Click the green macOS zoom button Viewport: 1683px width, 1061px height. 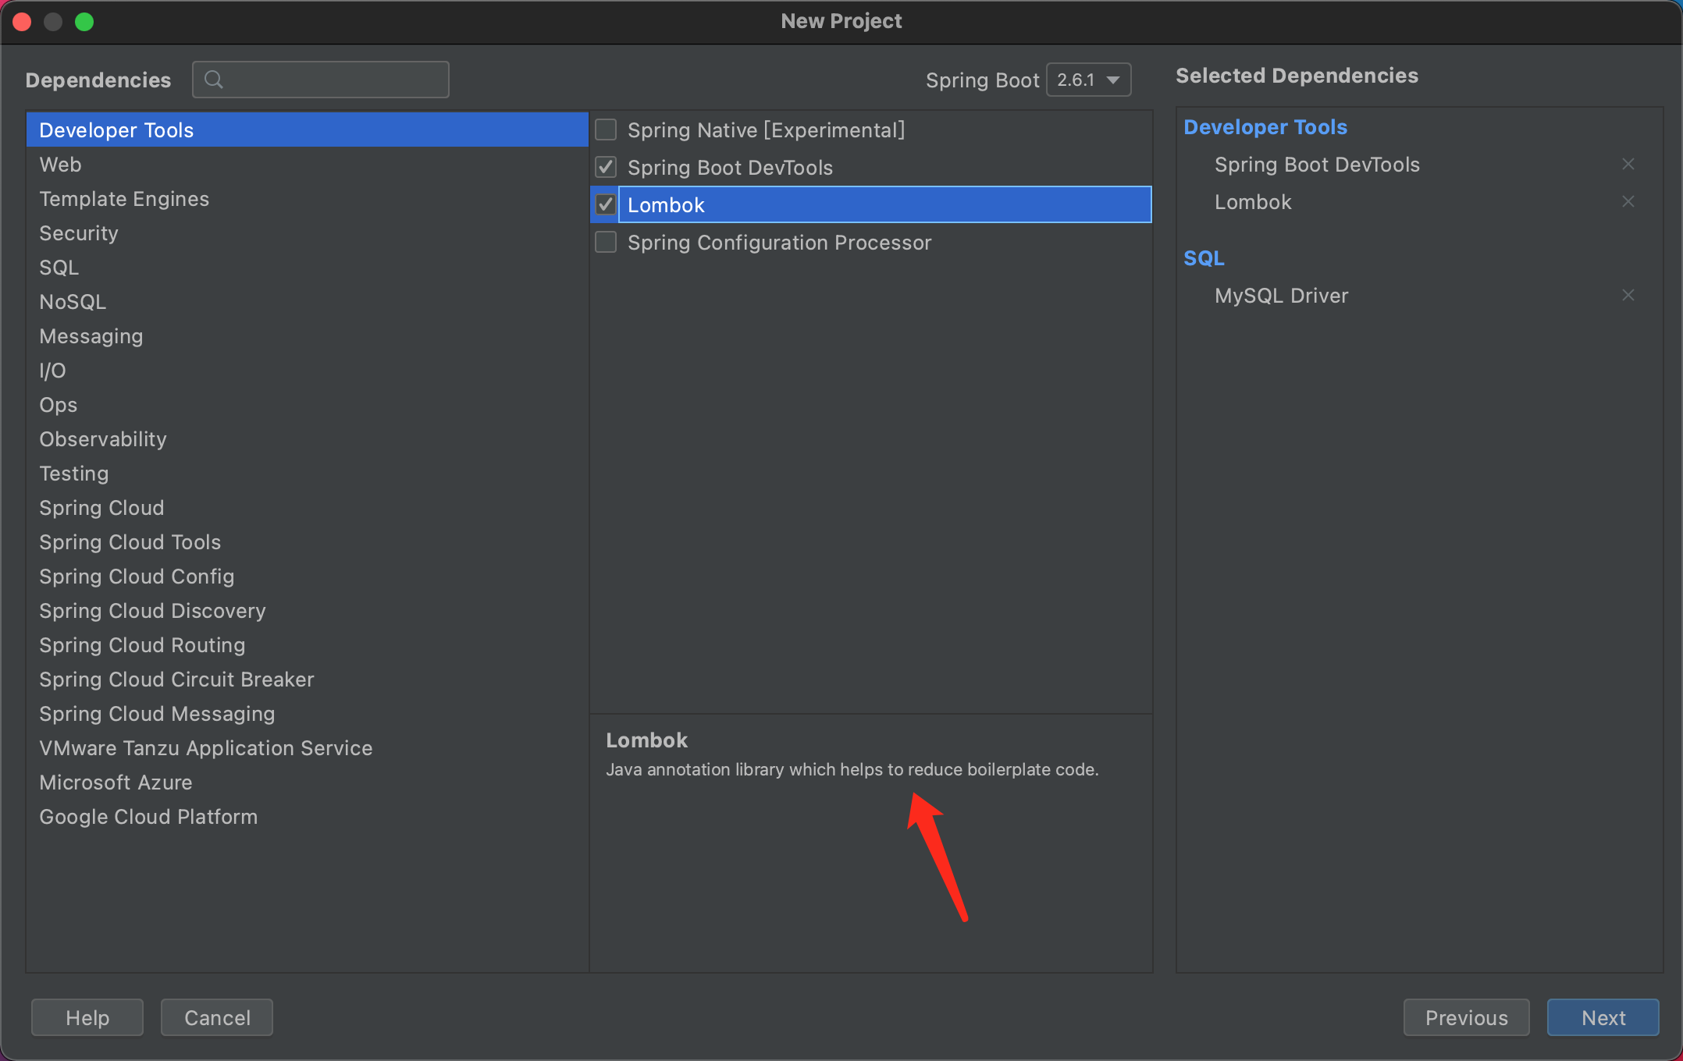pos(84,22)
